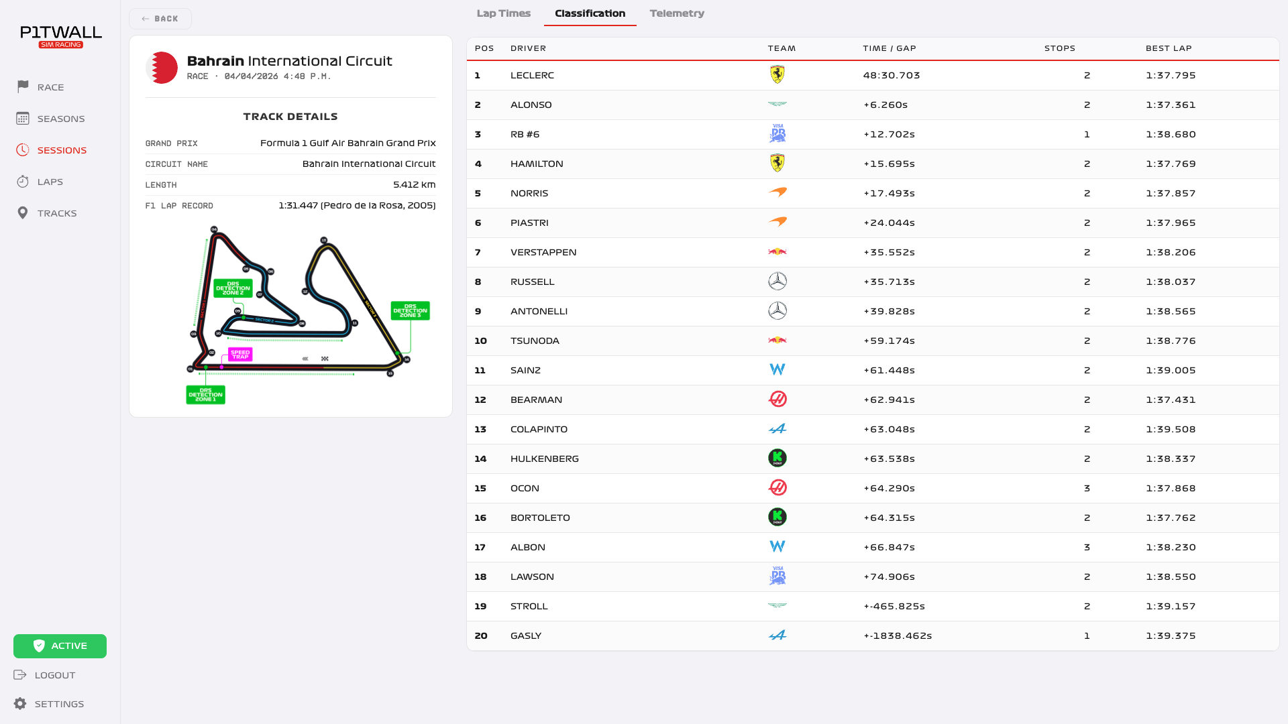Click the Stops column header
Screen dimensions: 1288x724
click(x=1060, y=48)
